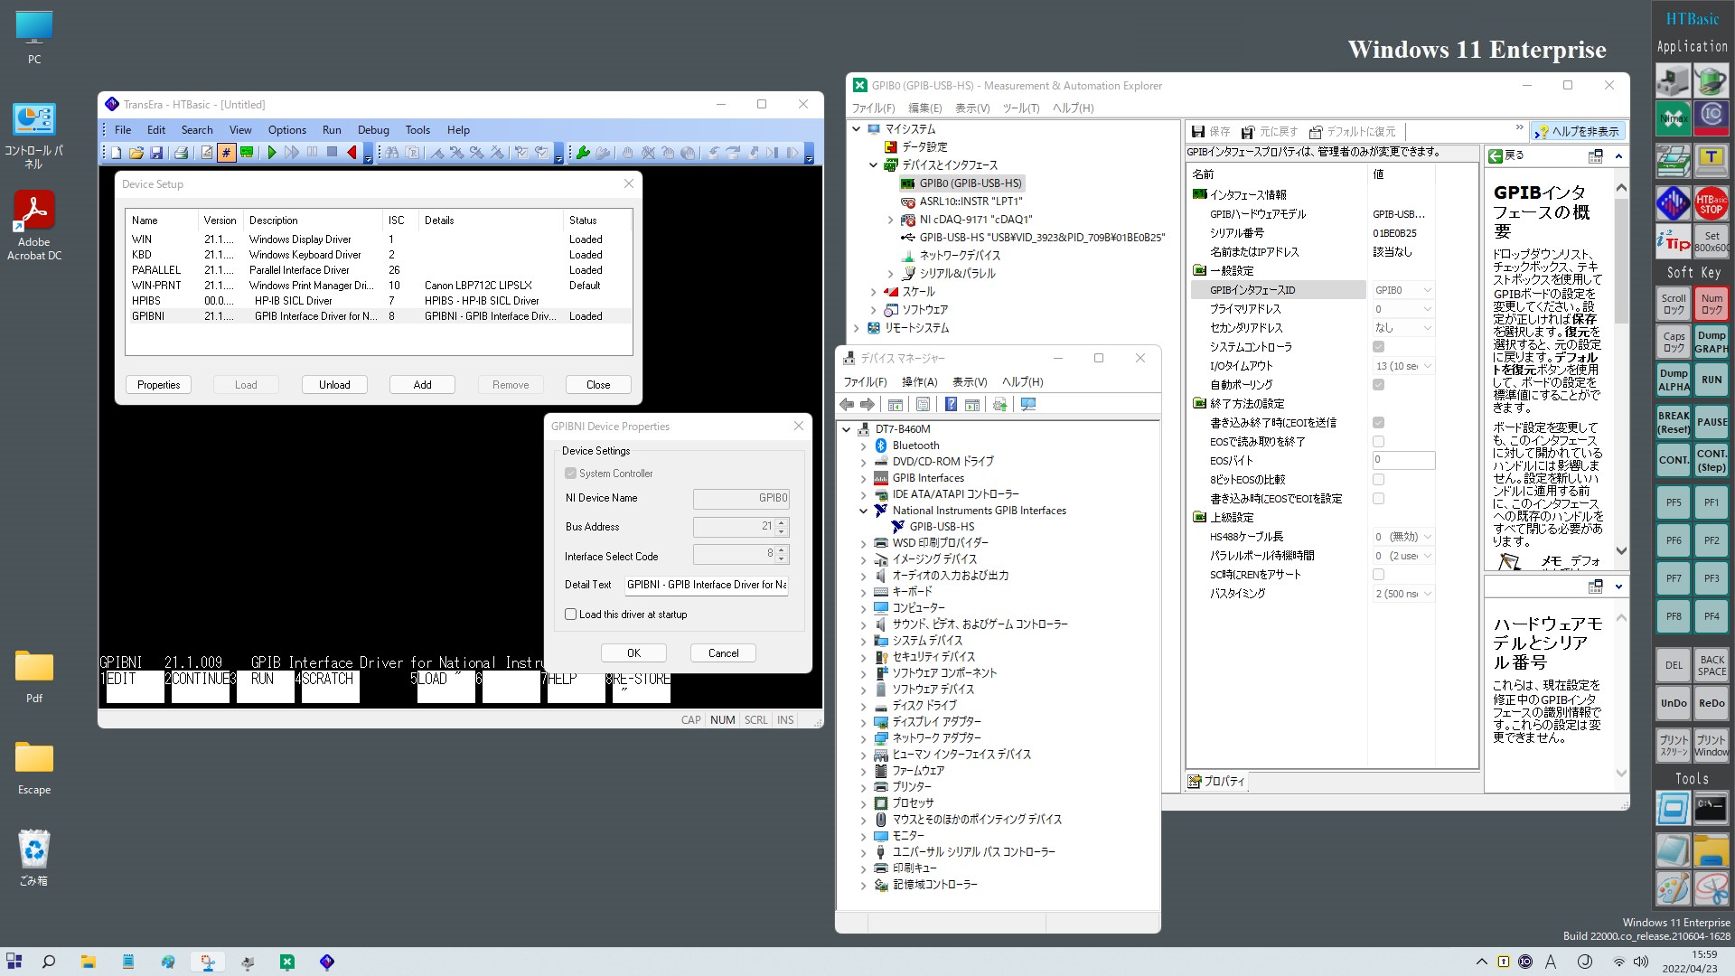Enable 書き込み時にEOSでEOIを設定 checkbox
1735x976 pixels.
(x=1378, y=499)
